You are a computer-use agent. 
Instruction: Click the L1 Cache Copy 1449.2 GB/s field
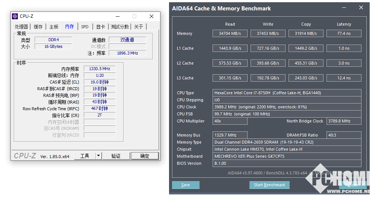click(306, 48)
